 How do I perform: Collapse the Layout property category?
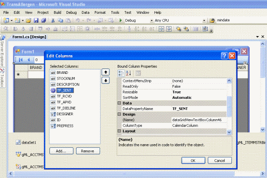(119, 131)
